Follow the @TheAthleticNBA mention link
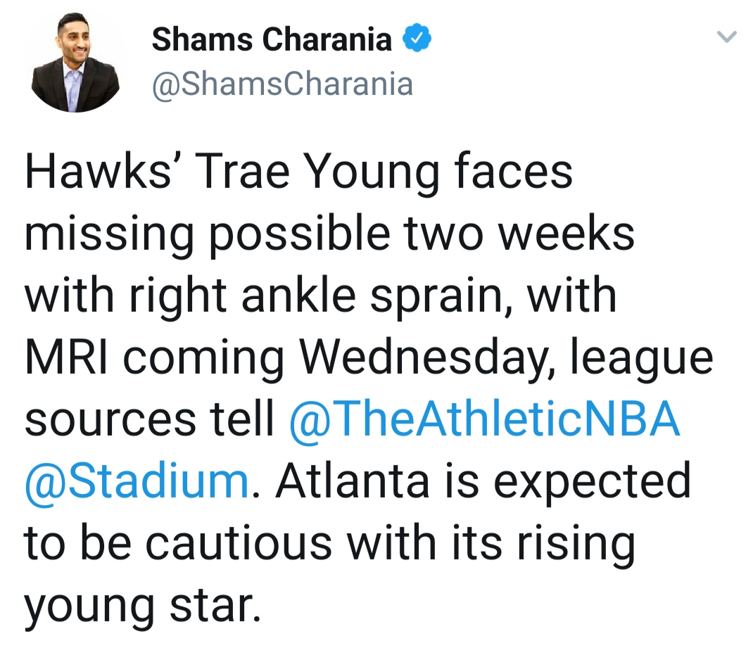 (484, 419)
